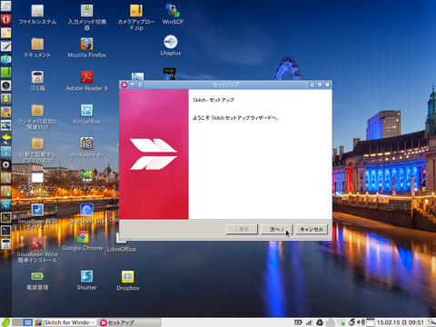Open the magnifier search icon in taskbar
The width and height of the screenshot is (436, 327).
point(431,322)
